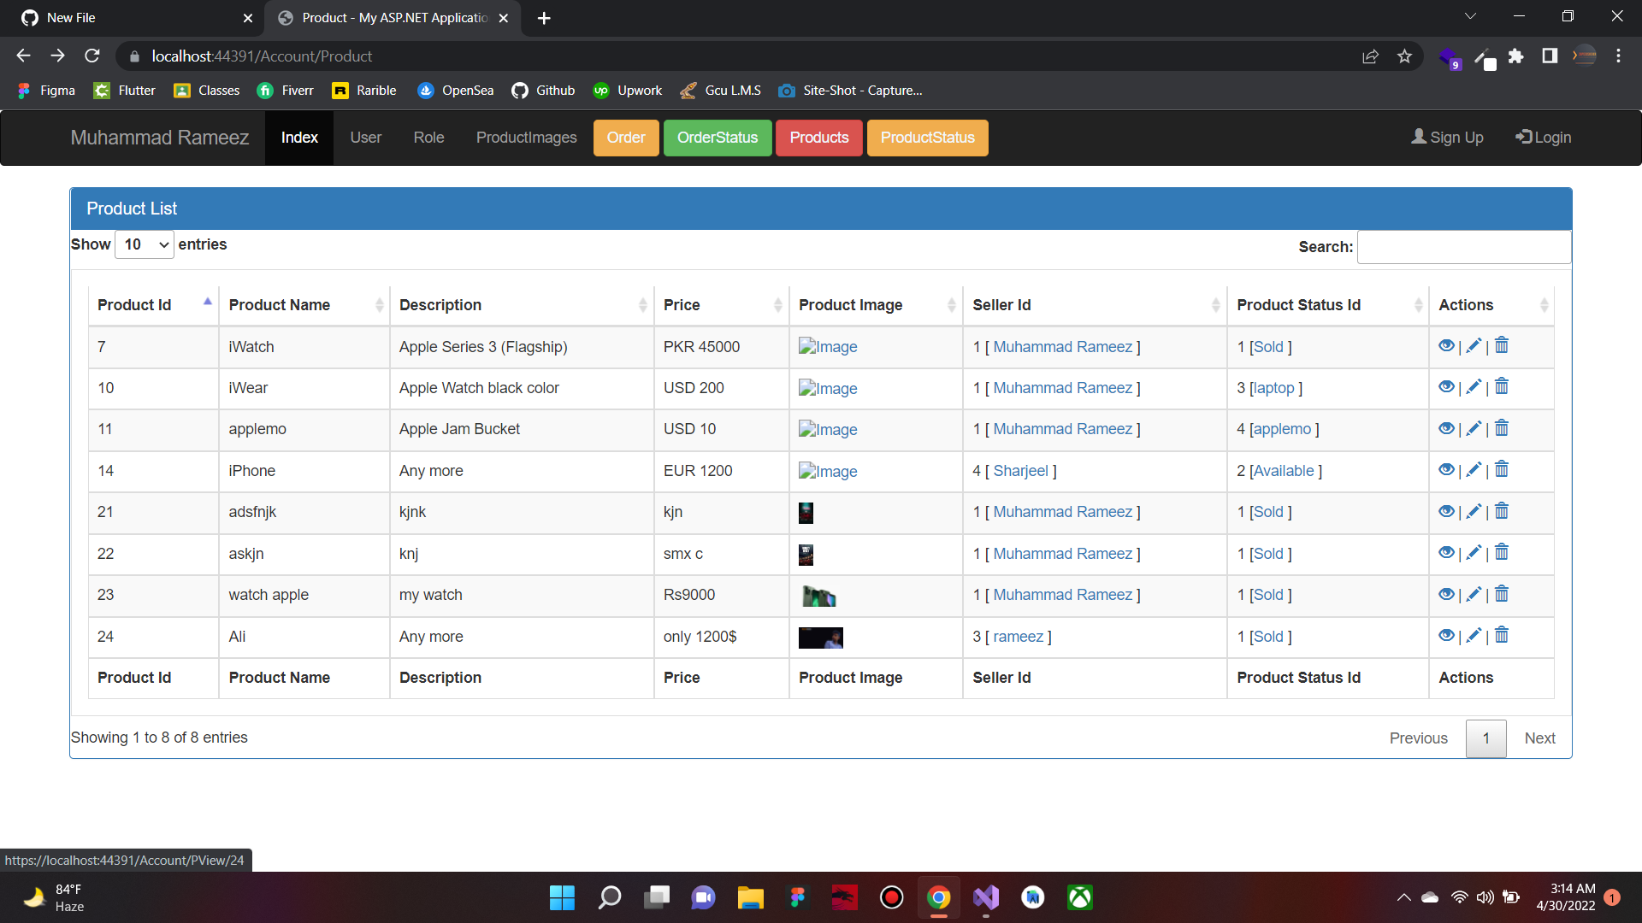The height and width of the screenshot is (923, 1642).
Task: Click the Figma bookmark icon
Action: 24,90
